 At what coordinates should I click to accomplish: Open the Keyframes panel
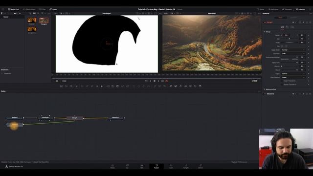click(273, 9)
